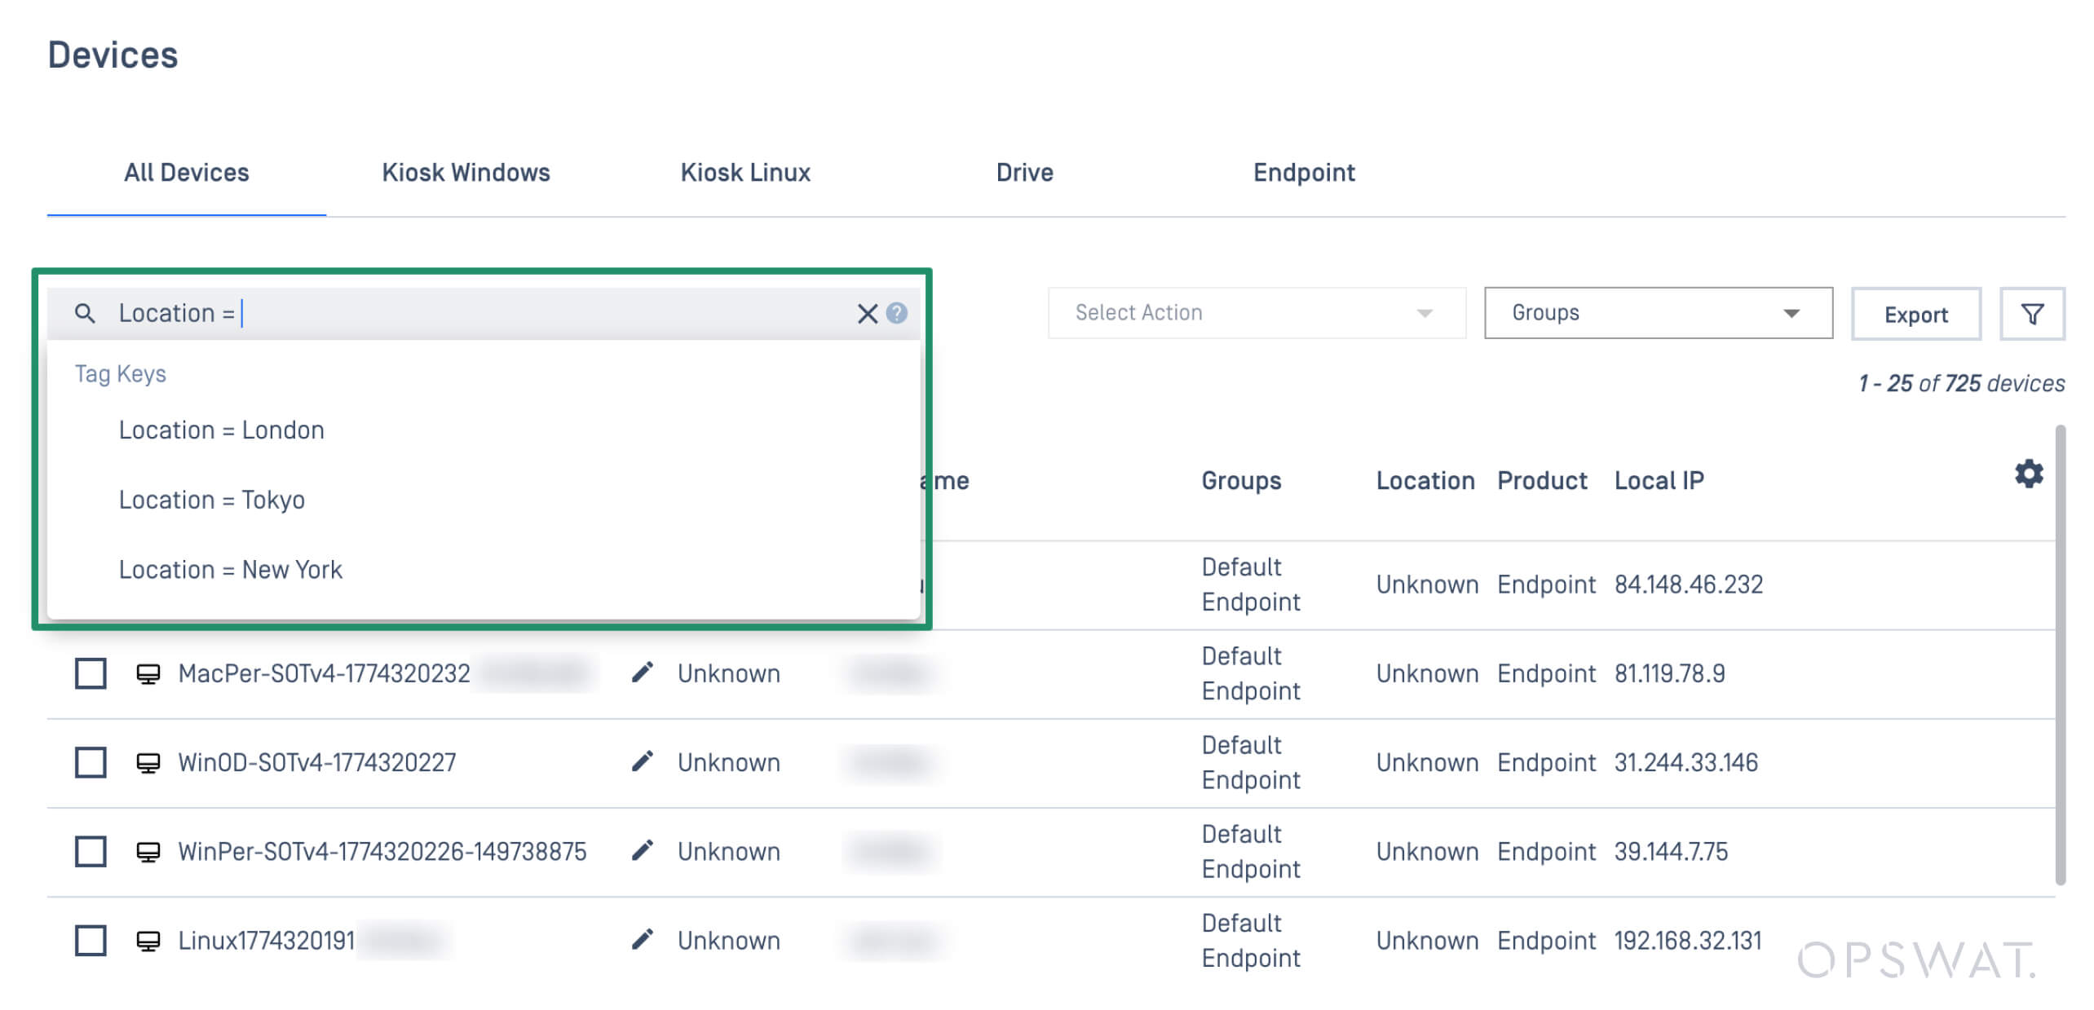Edit MacPer-SOTv4-1774320232 with the pencil icon

click(642, 673)
